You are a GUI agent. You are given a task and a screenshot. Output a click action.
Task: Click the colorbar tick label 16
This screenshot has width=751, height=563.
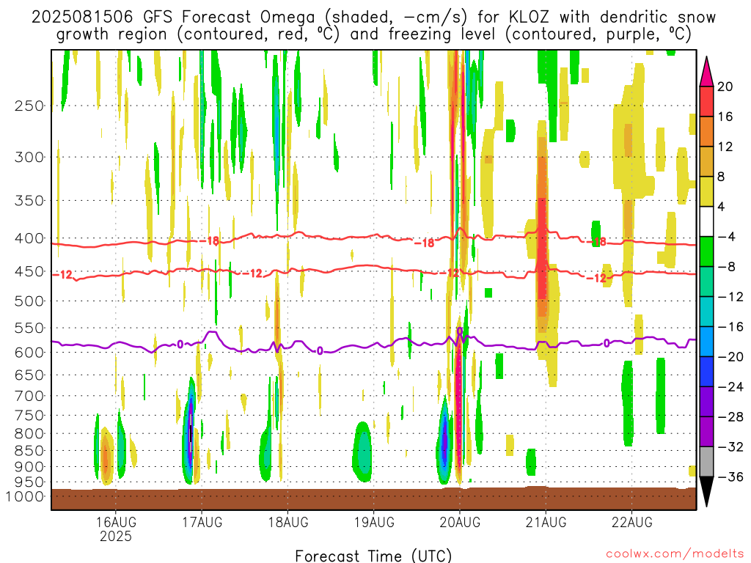pos(725,117)
